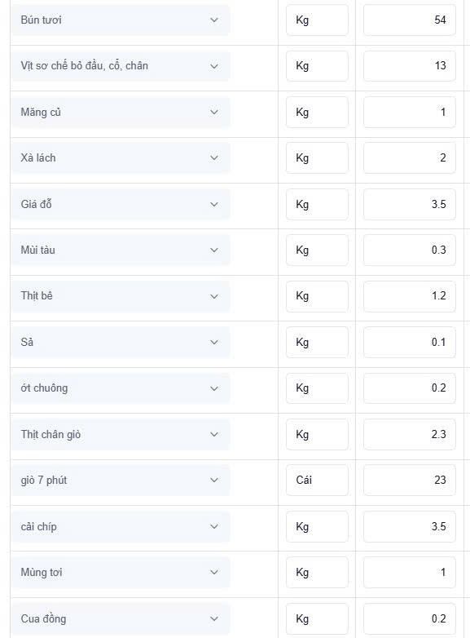Open the Bún tươi ingredient dropdown
The width and height of the screenshot is (470, 638).
pyautogui.click(x=121, y=20)
